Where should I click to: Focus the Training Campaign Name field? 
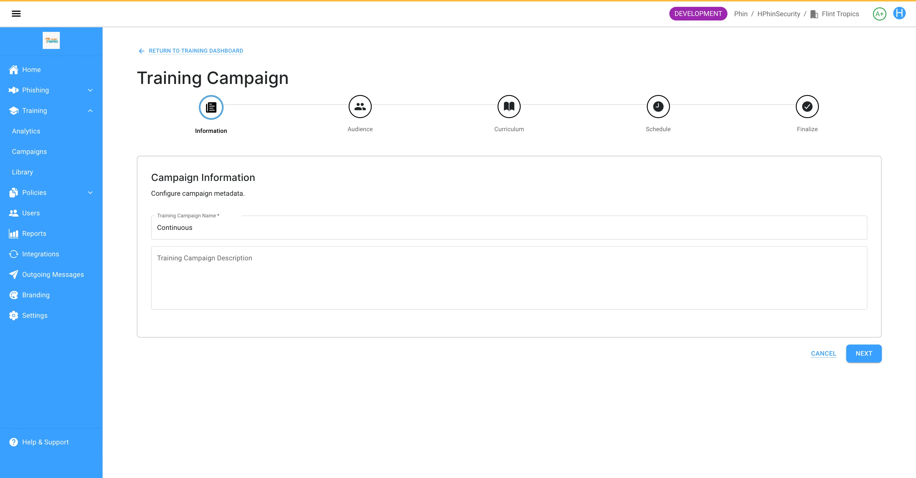[509, 228]
